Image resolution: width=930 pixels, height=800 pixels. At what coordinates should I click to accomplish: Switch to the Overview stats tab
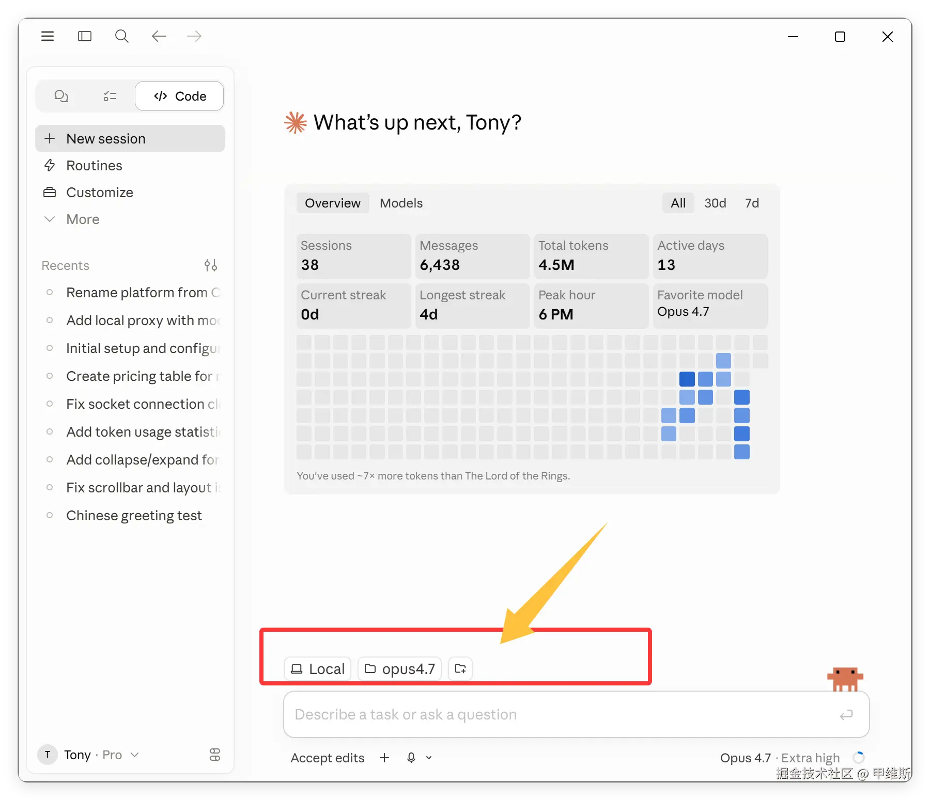pyautogui.click(x=332, y=203)
